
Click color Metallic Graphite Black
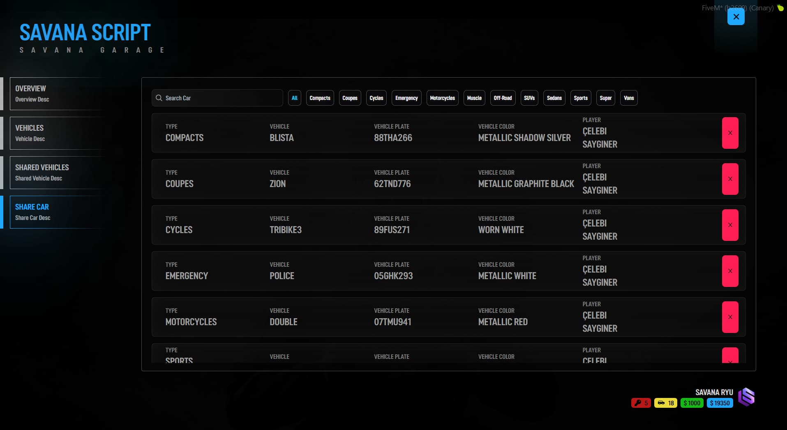[x=526, y=184]
